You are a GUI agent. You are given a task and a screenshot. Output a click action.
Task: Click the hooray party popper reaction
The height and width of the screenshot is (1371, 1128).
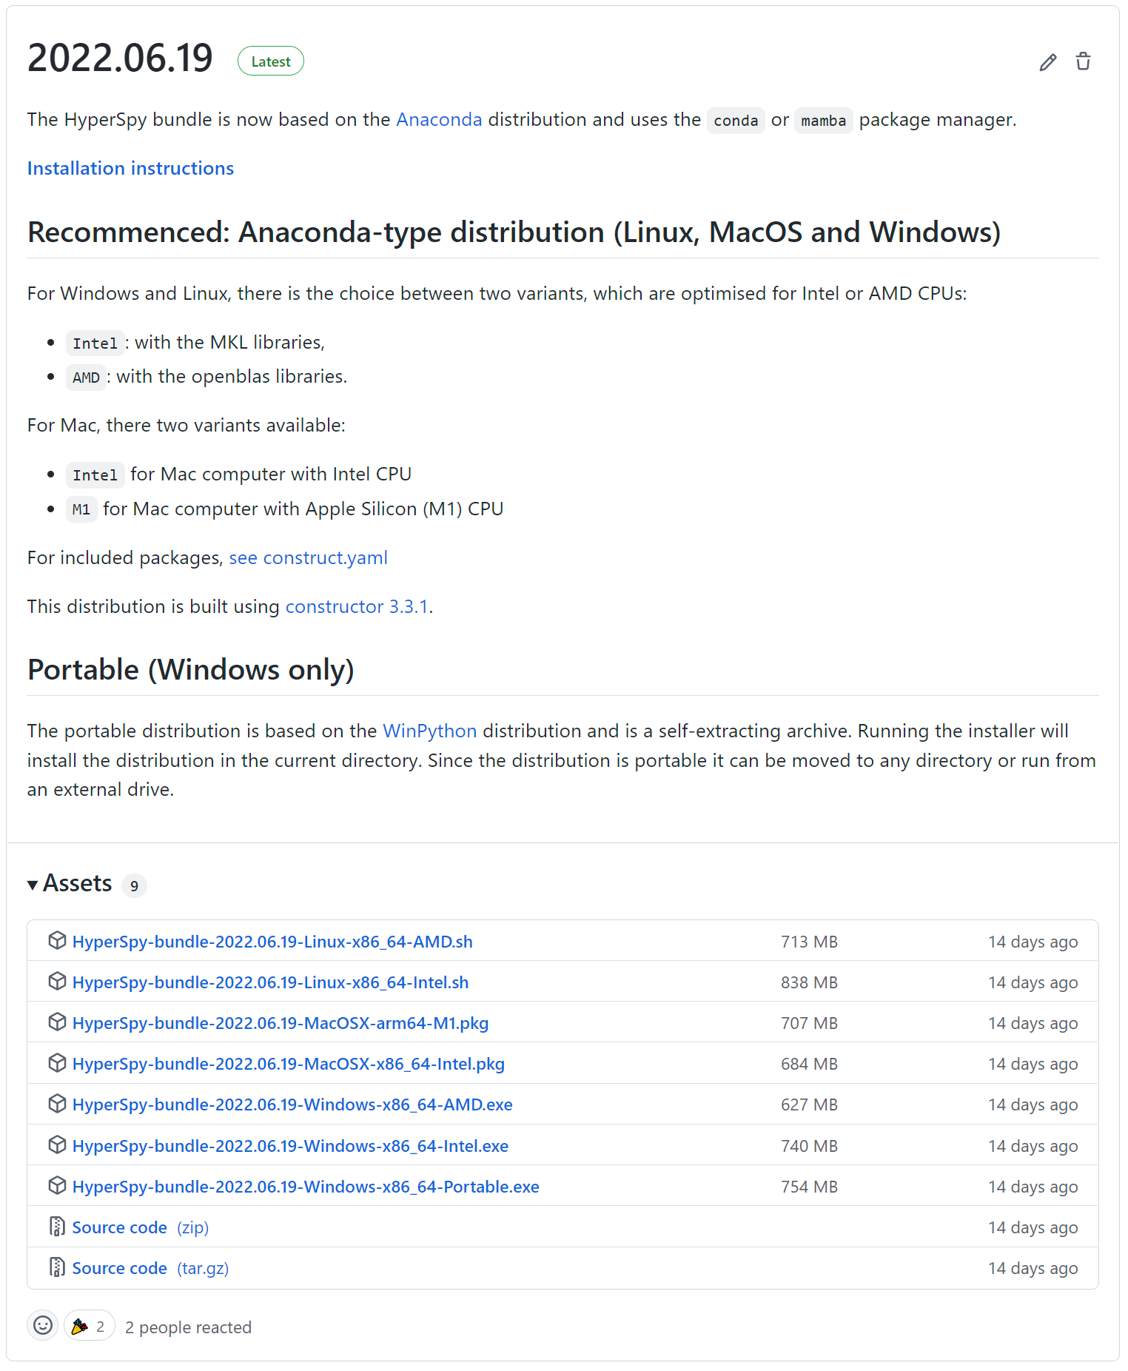click(x=89, y=1326)
